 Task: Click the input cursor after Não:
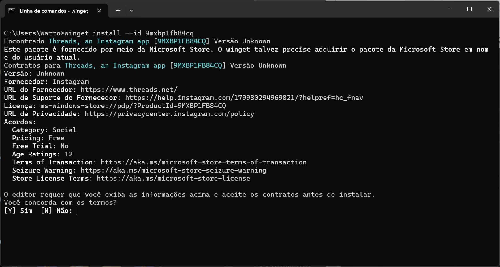point(77,211)
